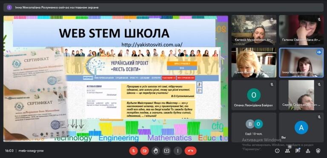Click meeting code meb-xxwg-yvw
Screen dimensions: 327x158
[x=31, y=151]
